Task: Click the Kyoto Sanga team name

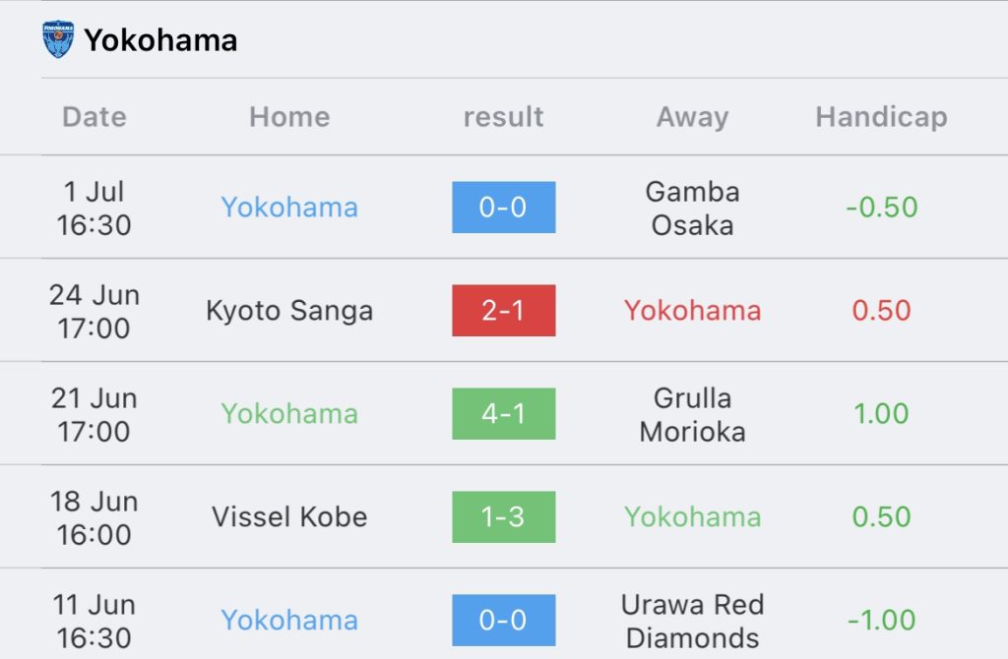Action: click(x=289, y=311)
